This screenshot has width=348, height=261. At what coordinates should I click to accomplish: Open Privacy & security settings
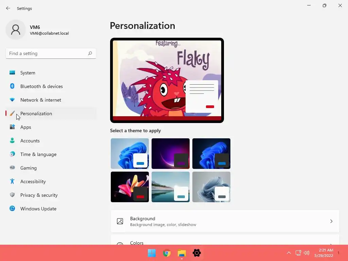coord(51,195)
